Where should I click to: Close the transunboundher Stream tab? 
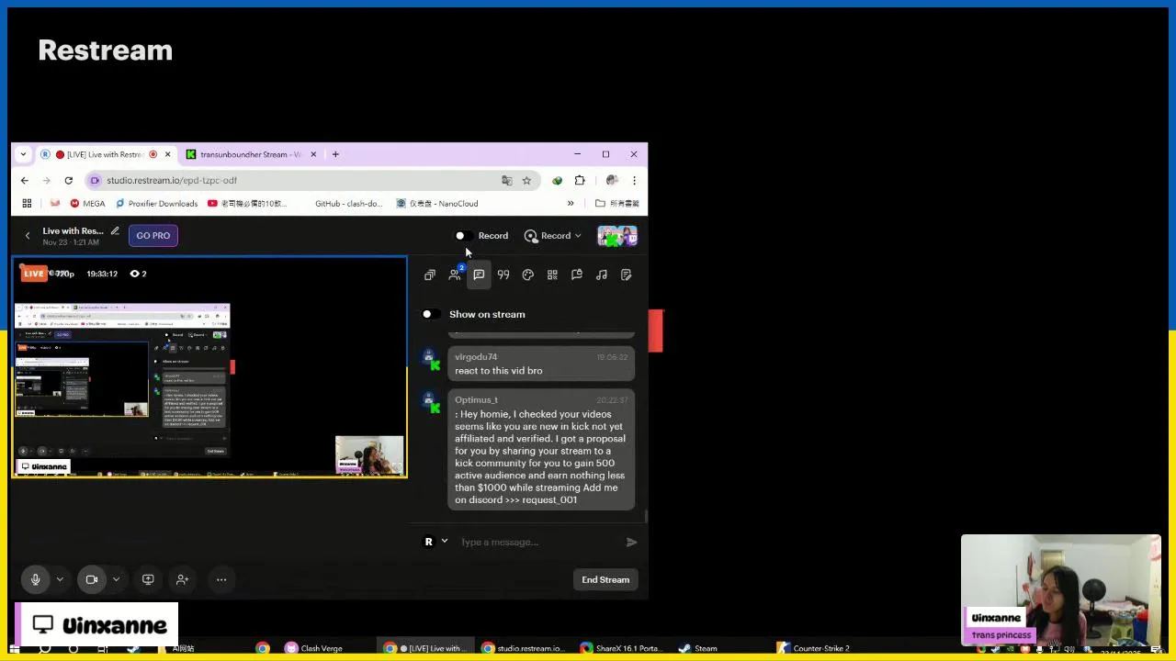313,154
